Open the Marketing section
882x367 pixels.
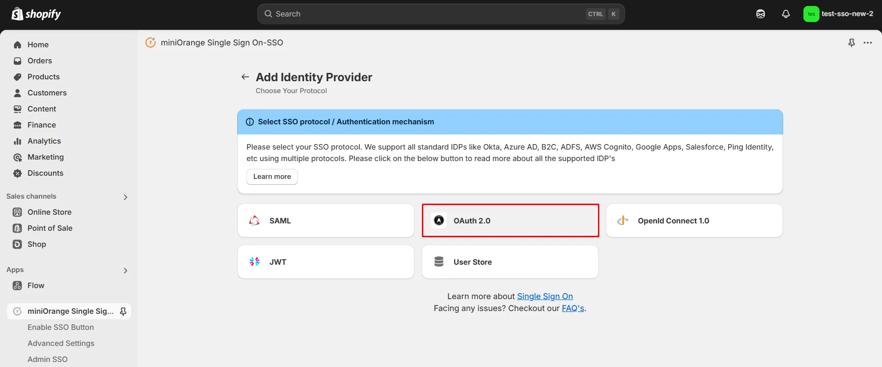point(46,157)
